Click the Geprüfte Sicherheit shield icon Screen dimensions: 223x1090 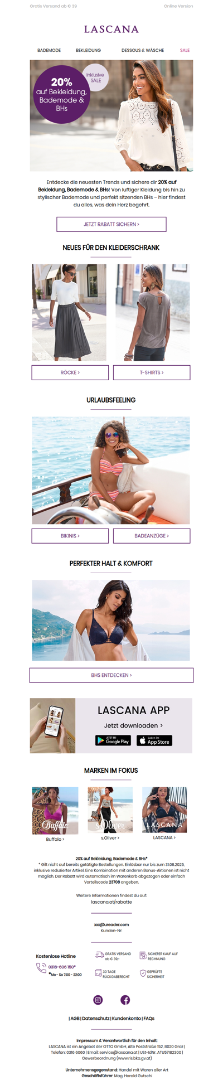click(143, 973)
